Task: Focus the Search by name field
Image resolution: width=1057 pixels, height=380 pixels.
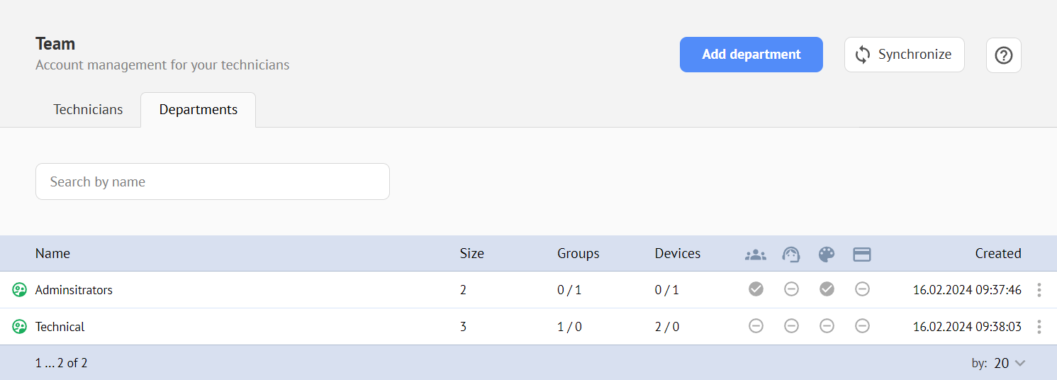Action: [x=212, y=181]
